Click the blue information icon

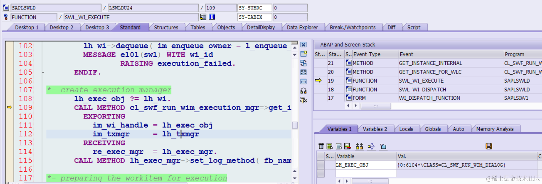[212, 17]
